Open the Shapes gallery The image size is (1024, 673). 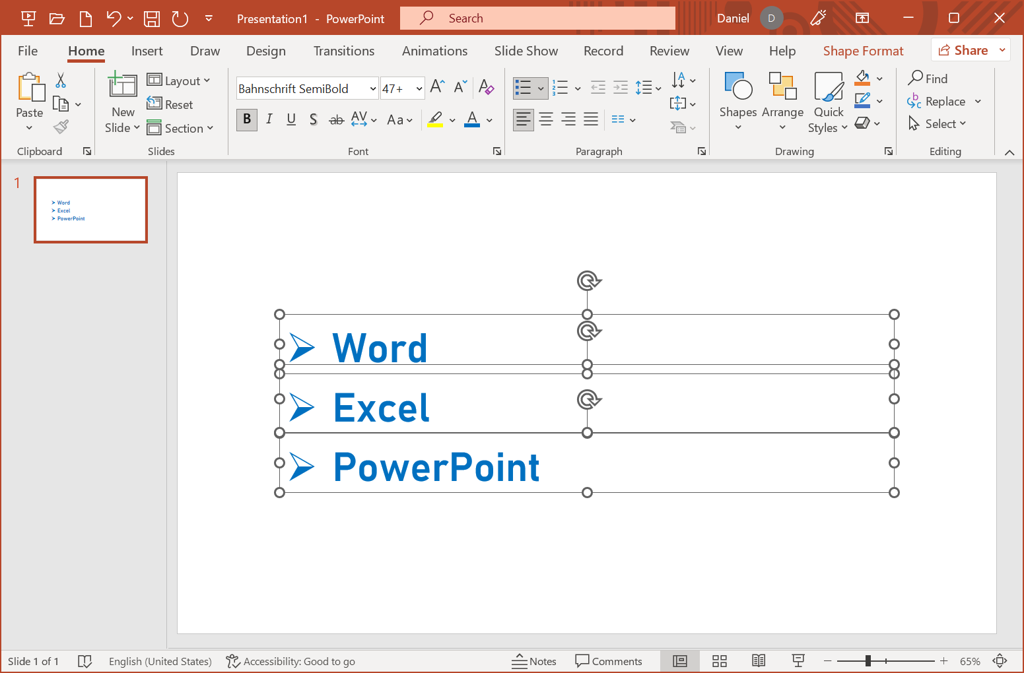tap(737, 100)
